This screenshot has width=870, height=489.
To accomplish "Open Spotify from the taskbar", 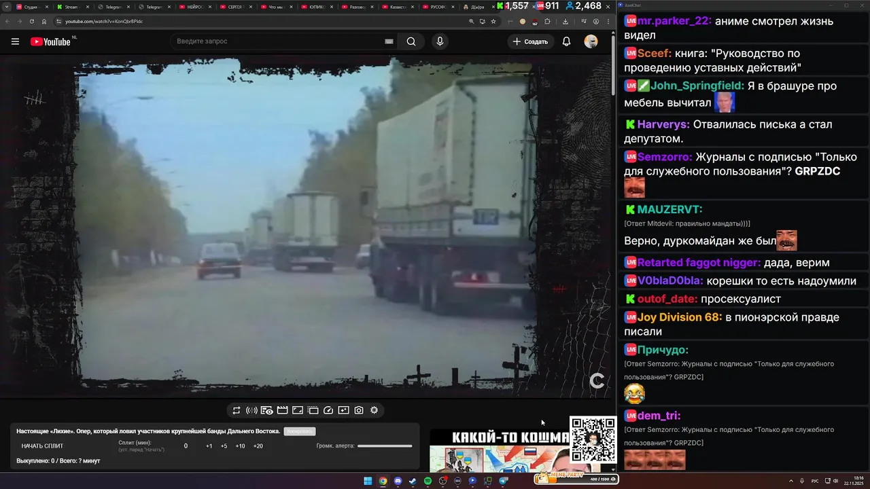I will pos(428,481).
